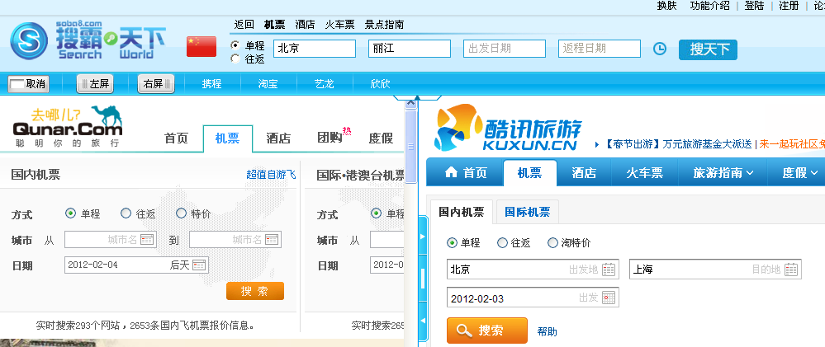Click the China flag country icon
The height and width of the screenshot is (347, 825).
(x=201, y=47)
